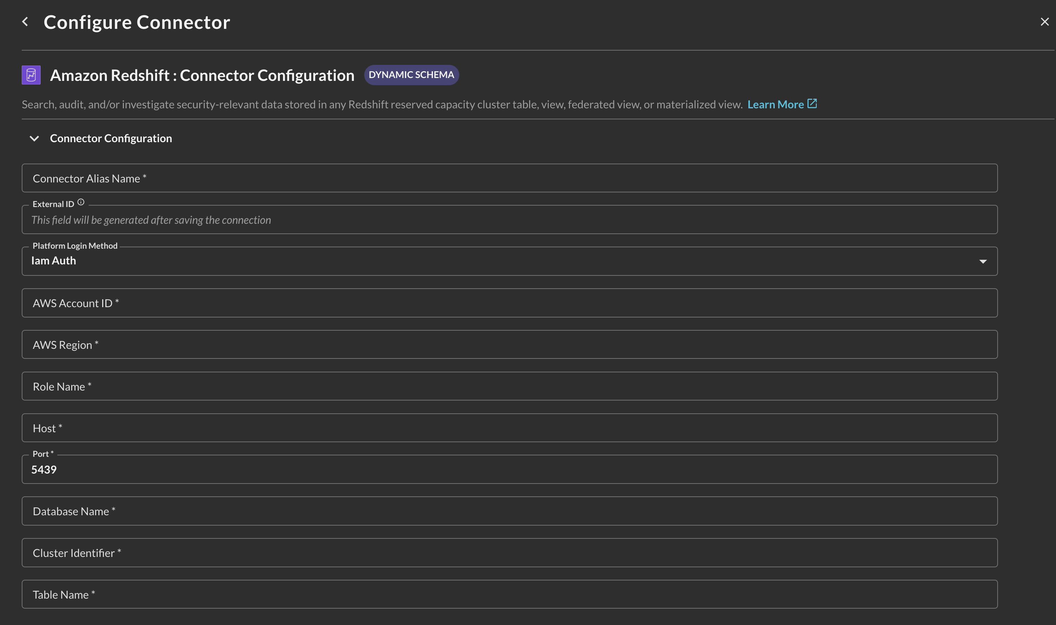The image size is (1056, 625).
Task: Focus the AWS Account ID field
Action: [509, 303]
